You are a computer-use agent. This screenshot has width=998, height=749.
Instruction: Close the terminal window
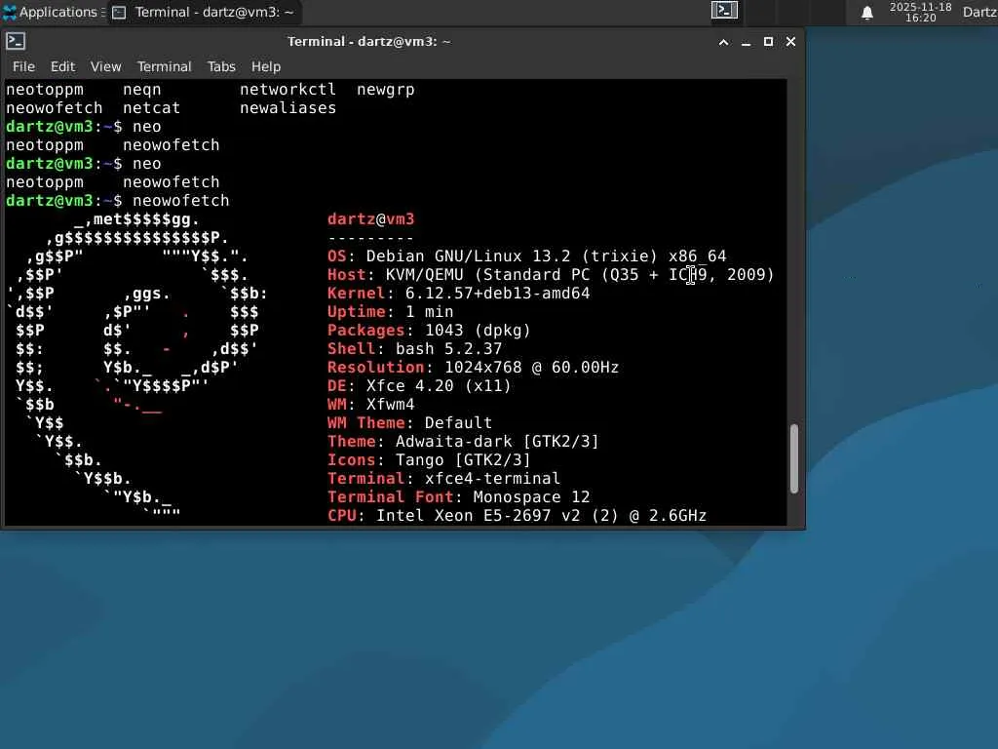tap(790, 42)
